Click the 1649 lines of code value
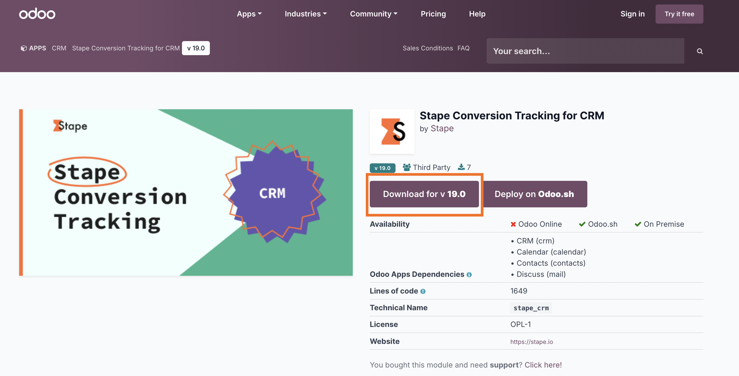This screenshot has width=739, height=376. pos(519,291)
